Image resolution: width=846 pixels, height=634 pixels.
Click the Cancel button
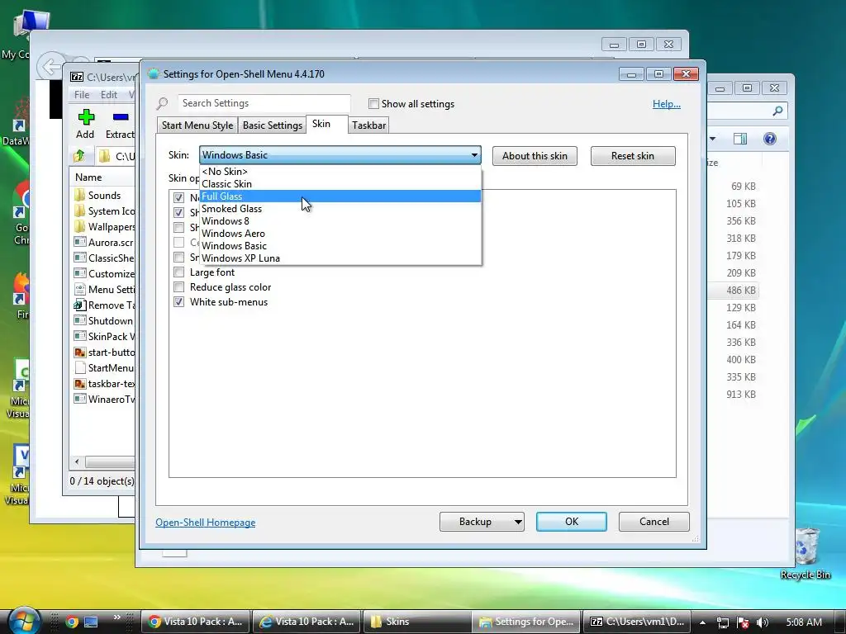click(x=654, y=522)
